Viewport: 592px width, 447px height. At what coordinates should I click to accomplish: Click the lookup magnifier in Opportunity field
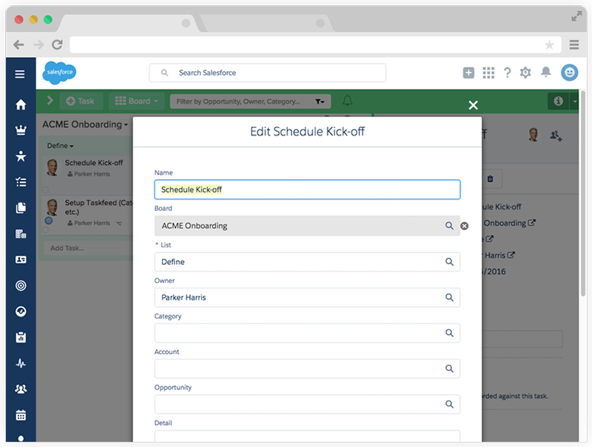[x=449, y=404]
